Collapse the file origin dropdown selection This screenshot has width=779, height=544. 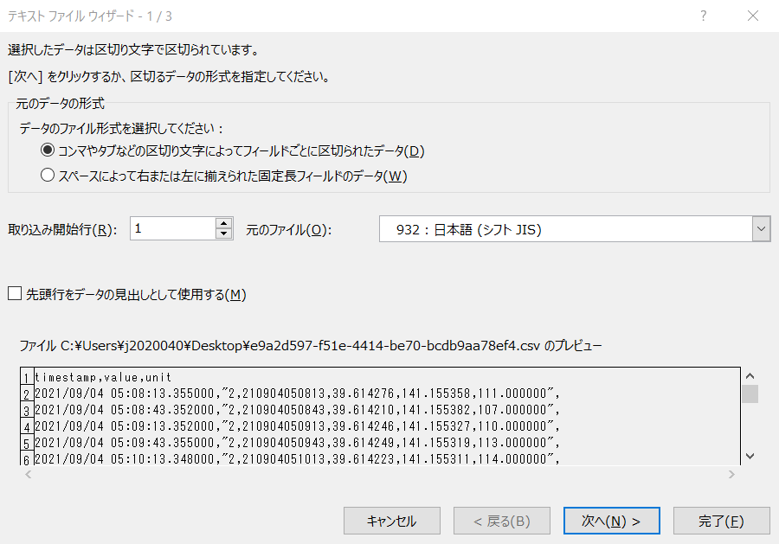(x=760, y=228)
